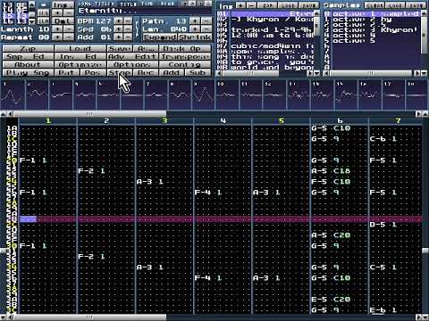This screenshot has height=321, width=429.
Task: Decrease song Length with its minus button
Action: click(69, 29)
